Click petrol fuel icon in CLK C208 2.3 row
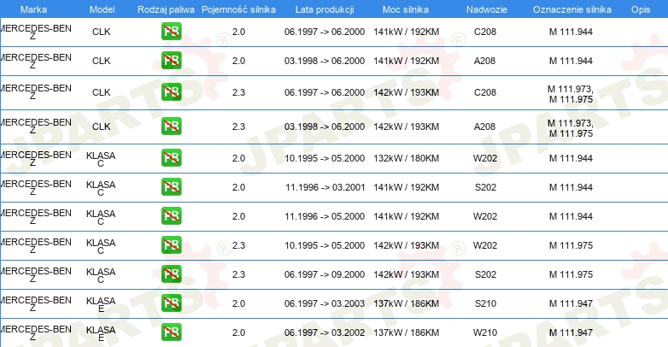This screenshot has height=347, width=668. pos(171,92)
